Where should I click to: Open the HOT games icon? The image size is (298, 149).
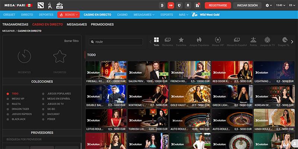pyautogui.click(x=60, y=6)
